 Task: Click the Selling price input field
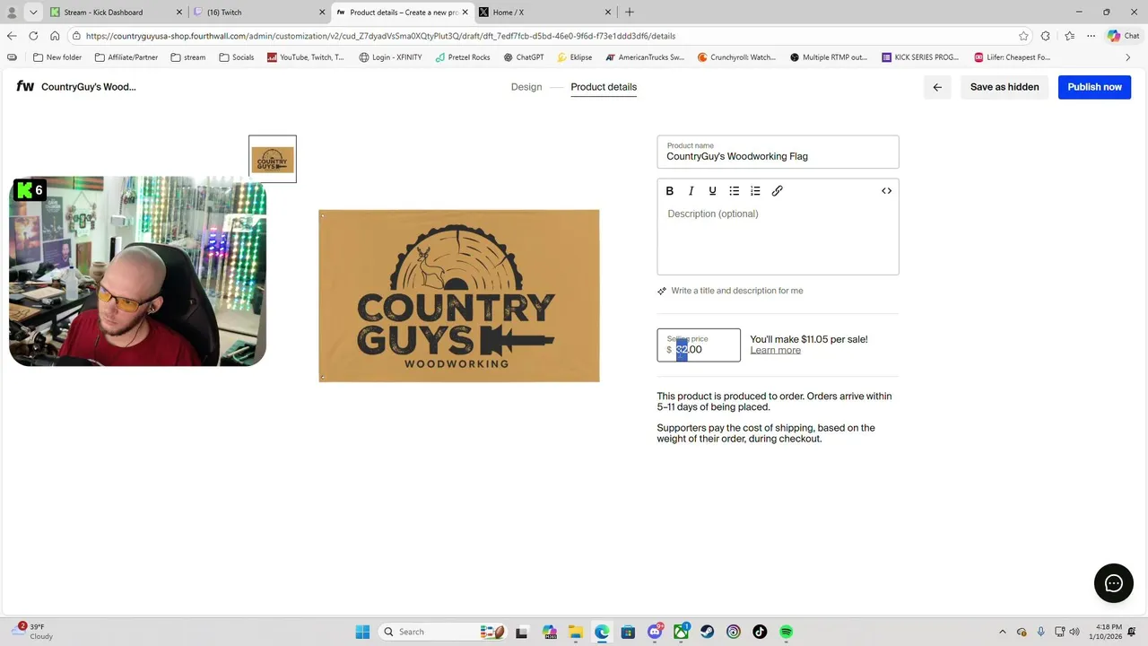point(699,345)
